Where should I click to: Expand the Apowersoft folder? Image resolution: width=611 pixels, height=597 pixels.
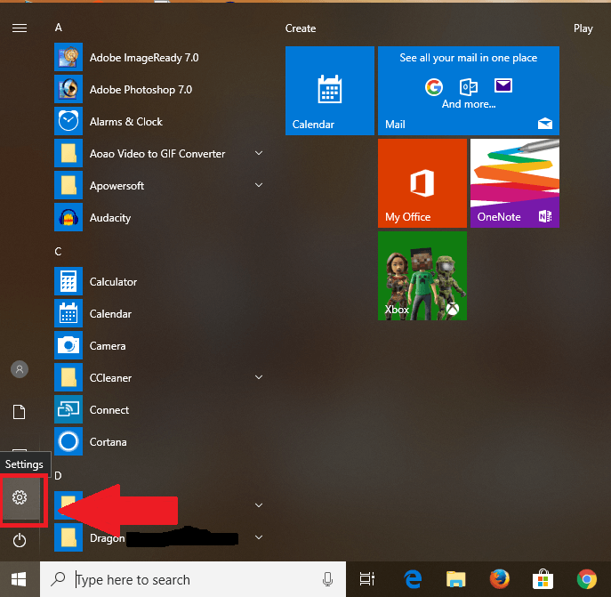click(259, 185)
